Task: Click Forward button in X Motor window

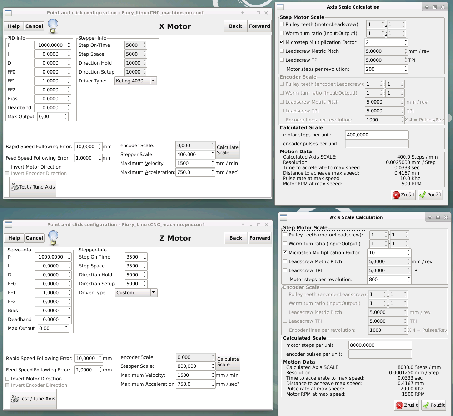Action: coord(259,26)
